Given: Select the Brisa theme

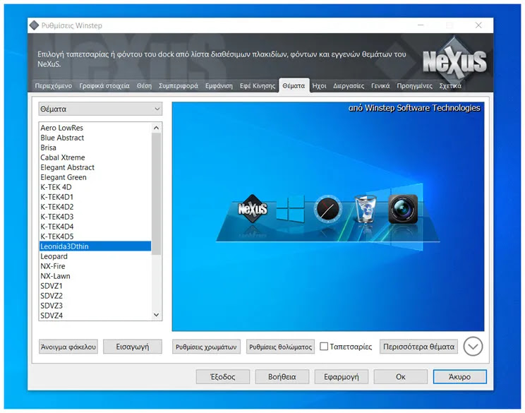Looking at the screenshot, I should pos(95,148).
